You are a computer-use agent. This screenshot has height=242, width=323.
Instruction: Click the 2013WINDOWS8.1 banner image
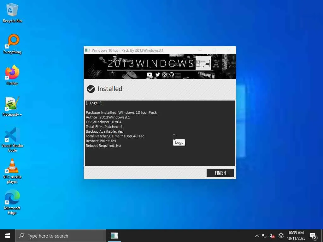pyautogui.click(x=160, y=67)
